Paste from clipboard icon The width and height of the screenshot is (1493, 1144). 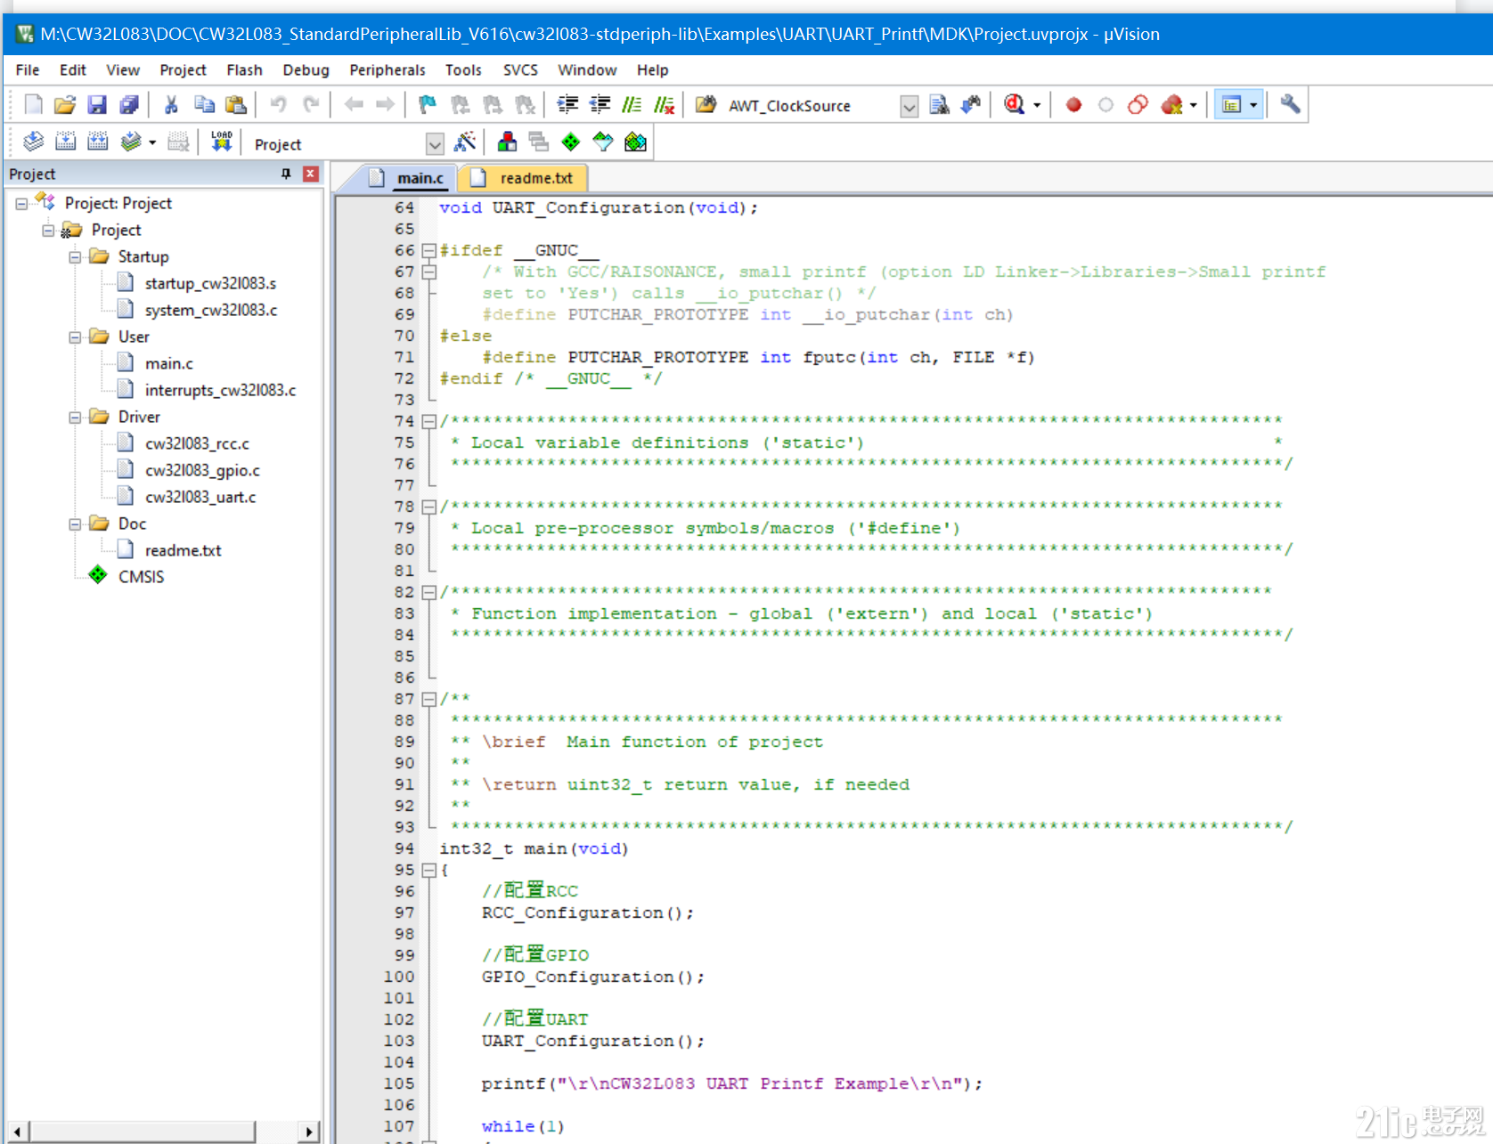click(236, 105)
